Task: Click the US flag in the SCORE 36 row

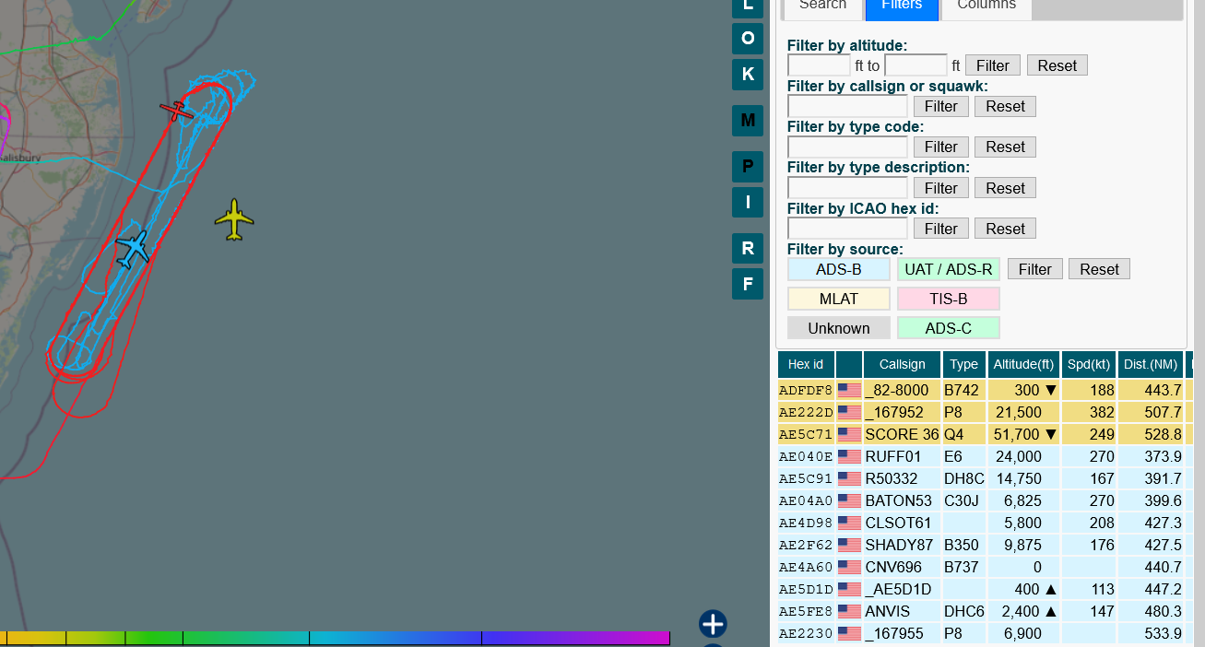Action: (849, 434)
